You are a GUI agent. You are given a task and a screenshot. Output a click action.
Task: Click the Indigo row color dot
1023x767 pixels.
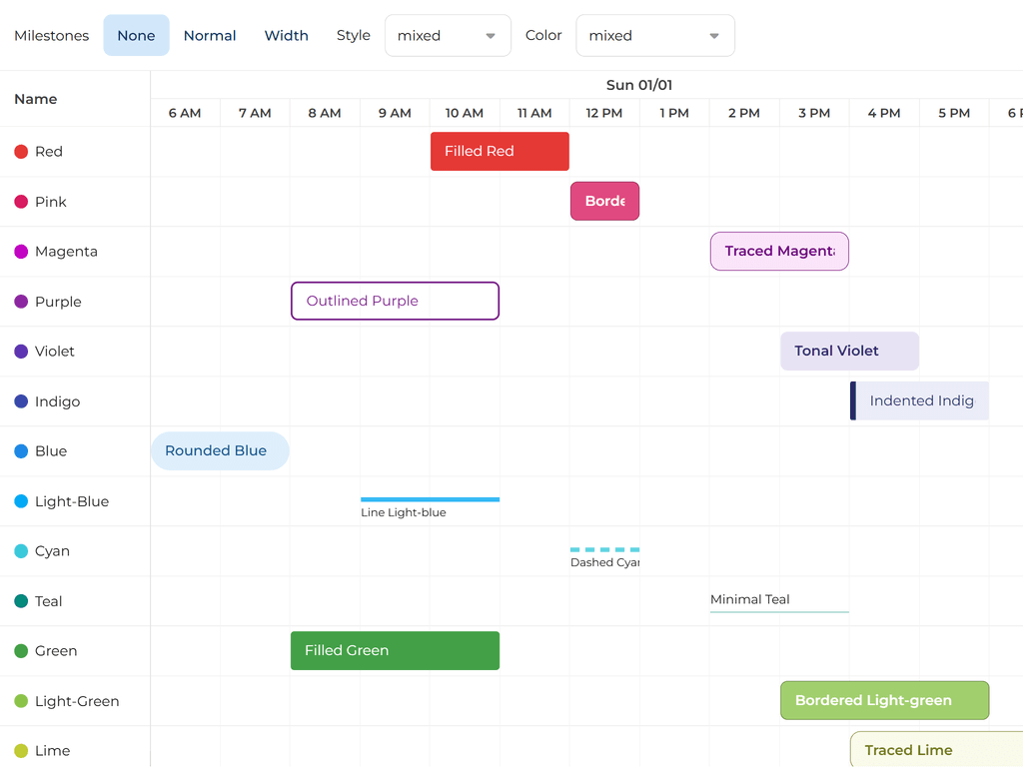click(21, 401)
